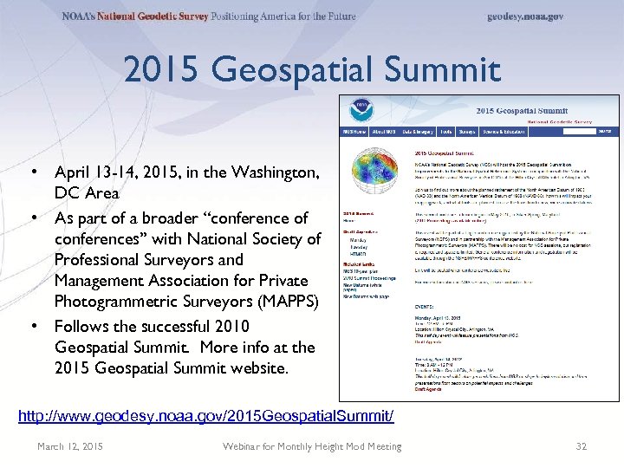624x468 pixels.
Task: Click slide number 32 in footer
Action: [x=582, y=446]
